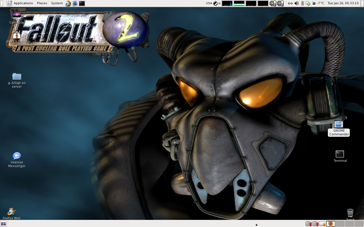Click the weather applet showing -7 °C
Image resolution: width=364 pixels, height=227 pixels.
click(318, 3)
